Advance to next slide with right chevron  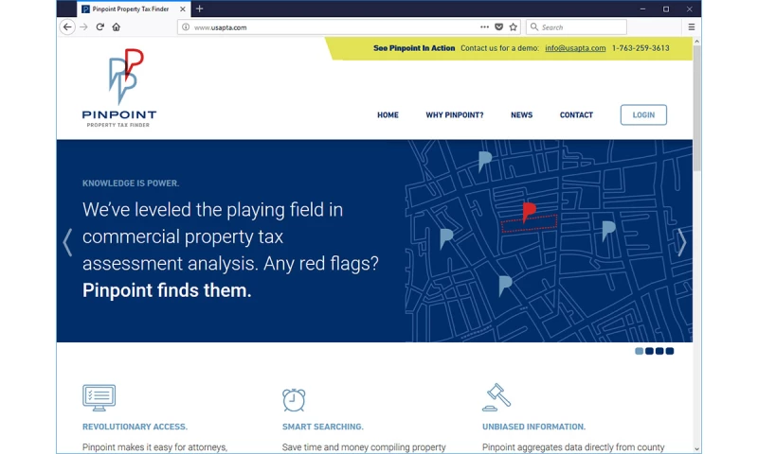tap(681, 242)
